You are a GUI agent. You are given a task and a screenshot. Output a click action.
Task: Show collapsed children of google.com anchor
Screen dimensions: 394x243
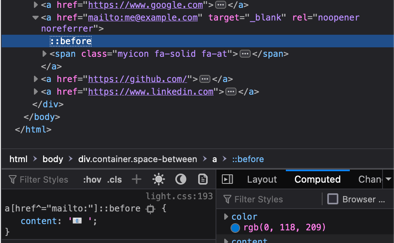(221, 5)
